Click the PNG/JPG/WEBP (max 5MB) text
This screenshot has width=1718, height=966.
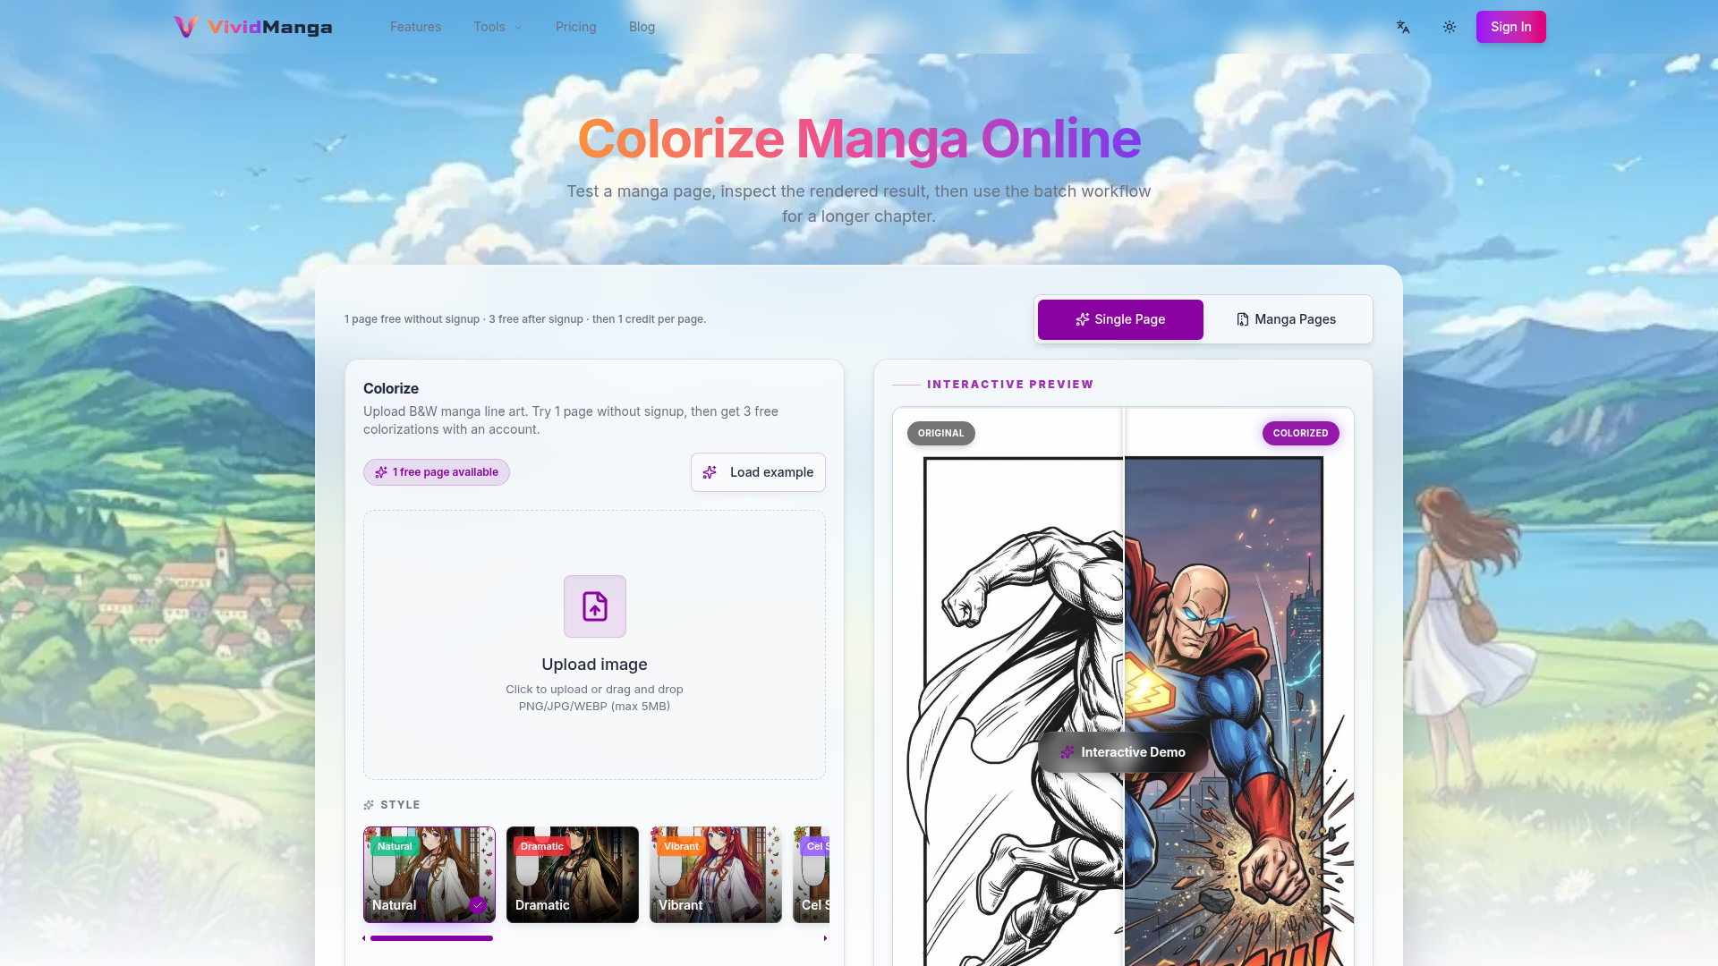(x=594, y=707)
